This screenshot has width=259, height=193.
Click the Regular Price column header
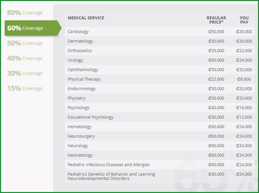(216, 20)
